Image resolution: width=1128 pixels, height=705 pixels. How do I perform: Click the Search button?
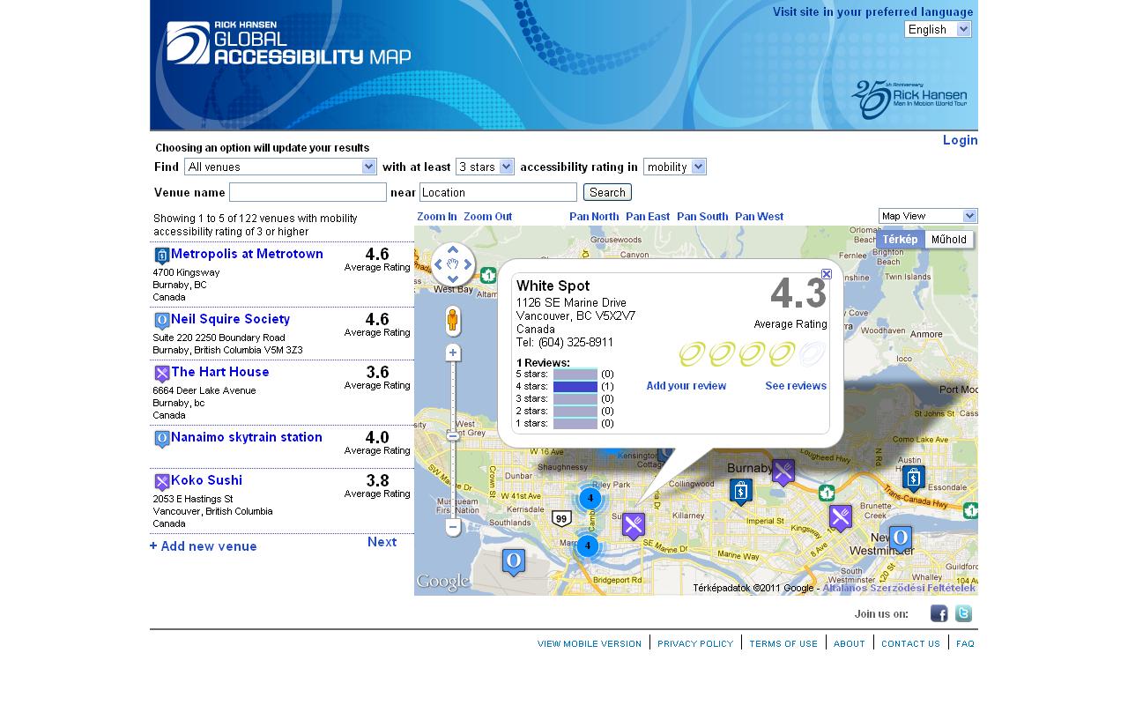click(x=607, y=192)
